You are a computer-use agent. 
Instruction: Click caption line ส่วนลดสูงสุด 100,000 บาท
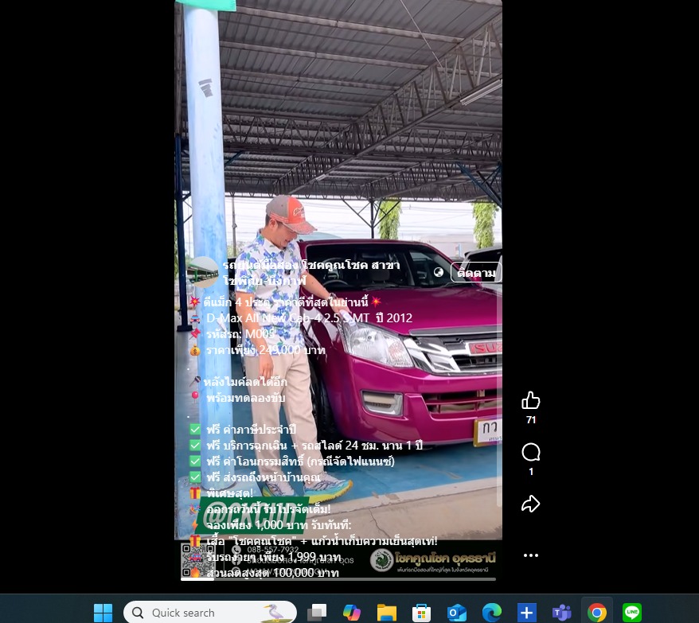pyautogui.click(x=273, y=573)
